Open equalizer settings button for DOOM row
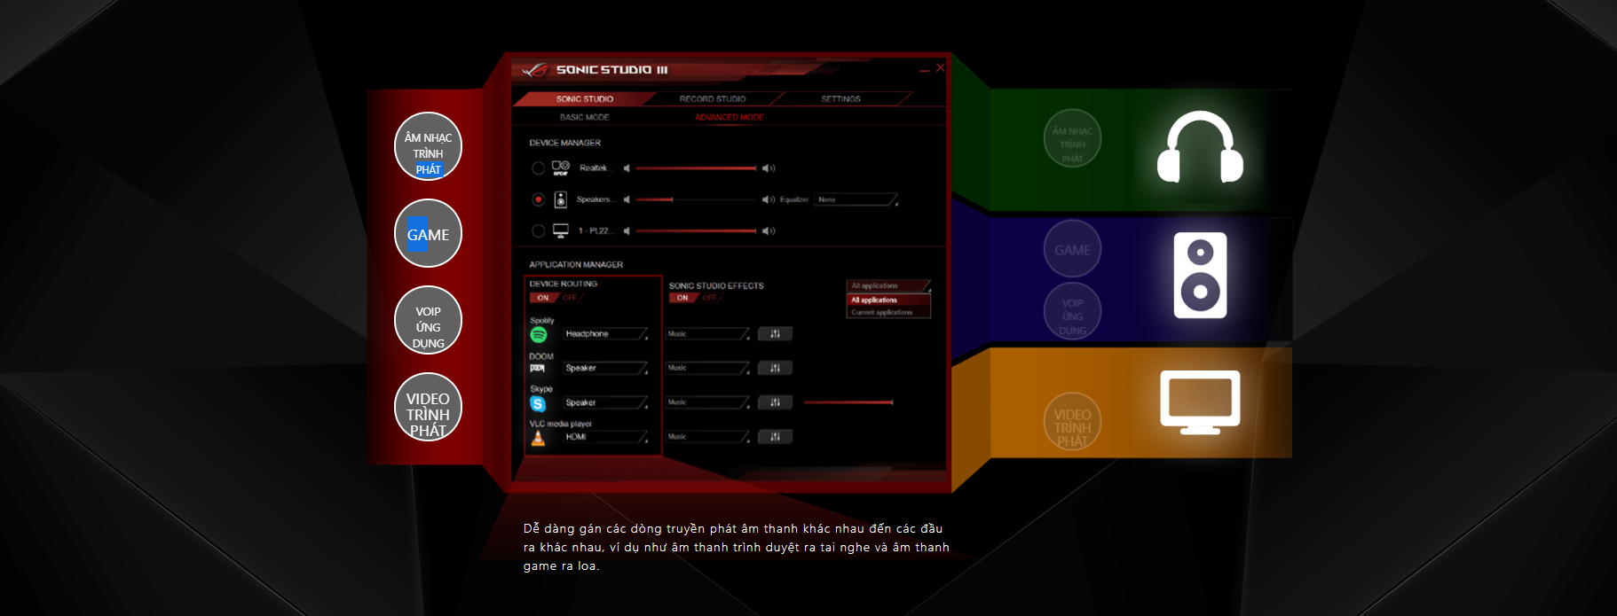 (775, 368)
